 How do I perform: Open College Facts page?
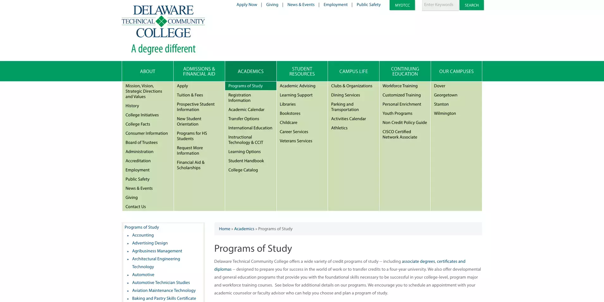pyautogui.click(x=138, y=124)
